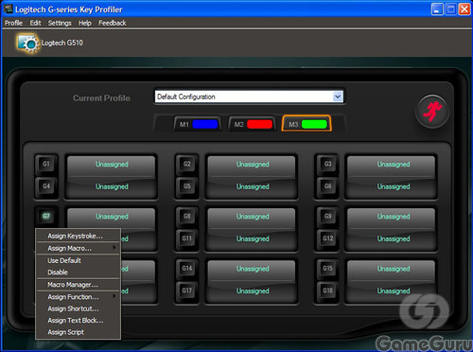Select the G14 key icon

click(x=187, y=269)
